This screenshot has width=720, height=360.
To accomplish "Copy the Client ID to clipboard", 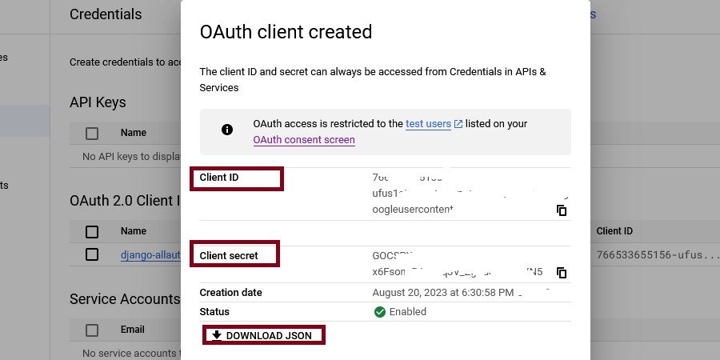I will click(x=562, y=210).
